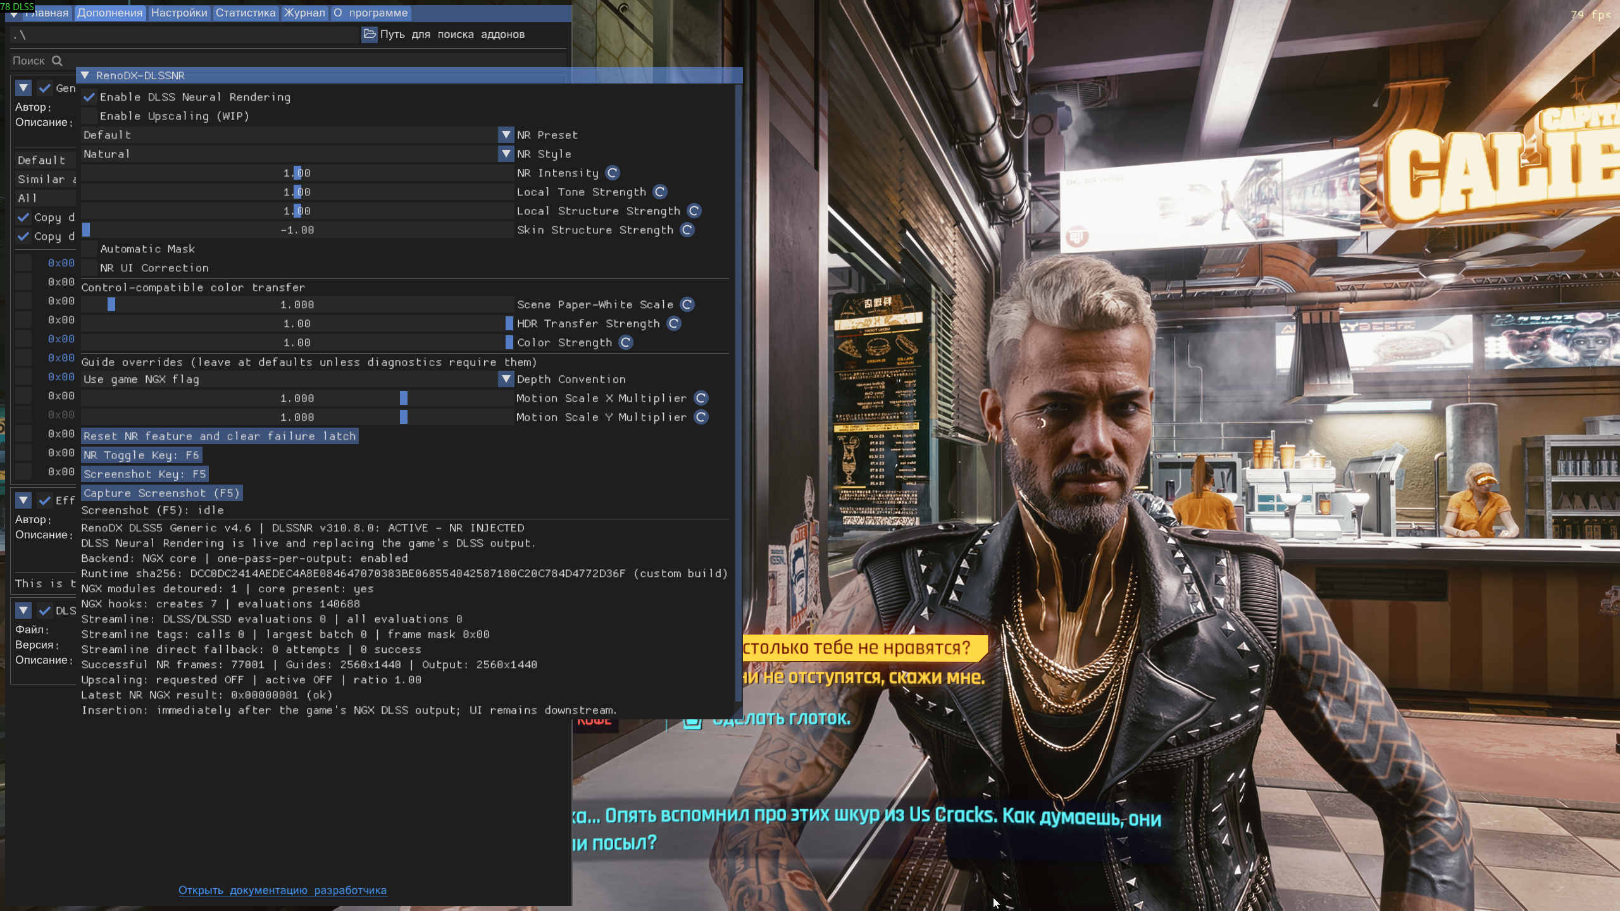The height and width of the screenshot is (911, 1620).
Task: Reset Color Strength with its circular icon
Action: 626,342
